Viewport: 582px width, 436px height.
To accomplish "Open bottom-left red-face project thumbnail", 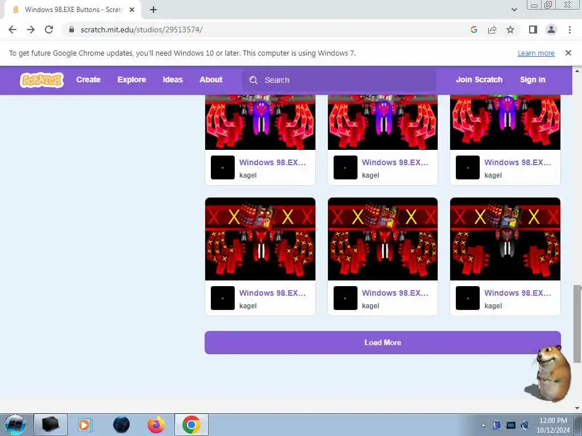I will [x=260, y=239].
